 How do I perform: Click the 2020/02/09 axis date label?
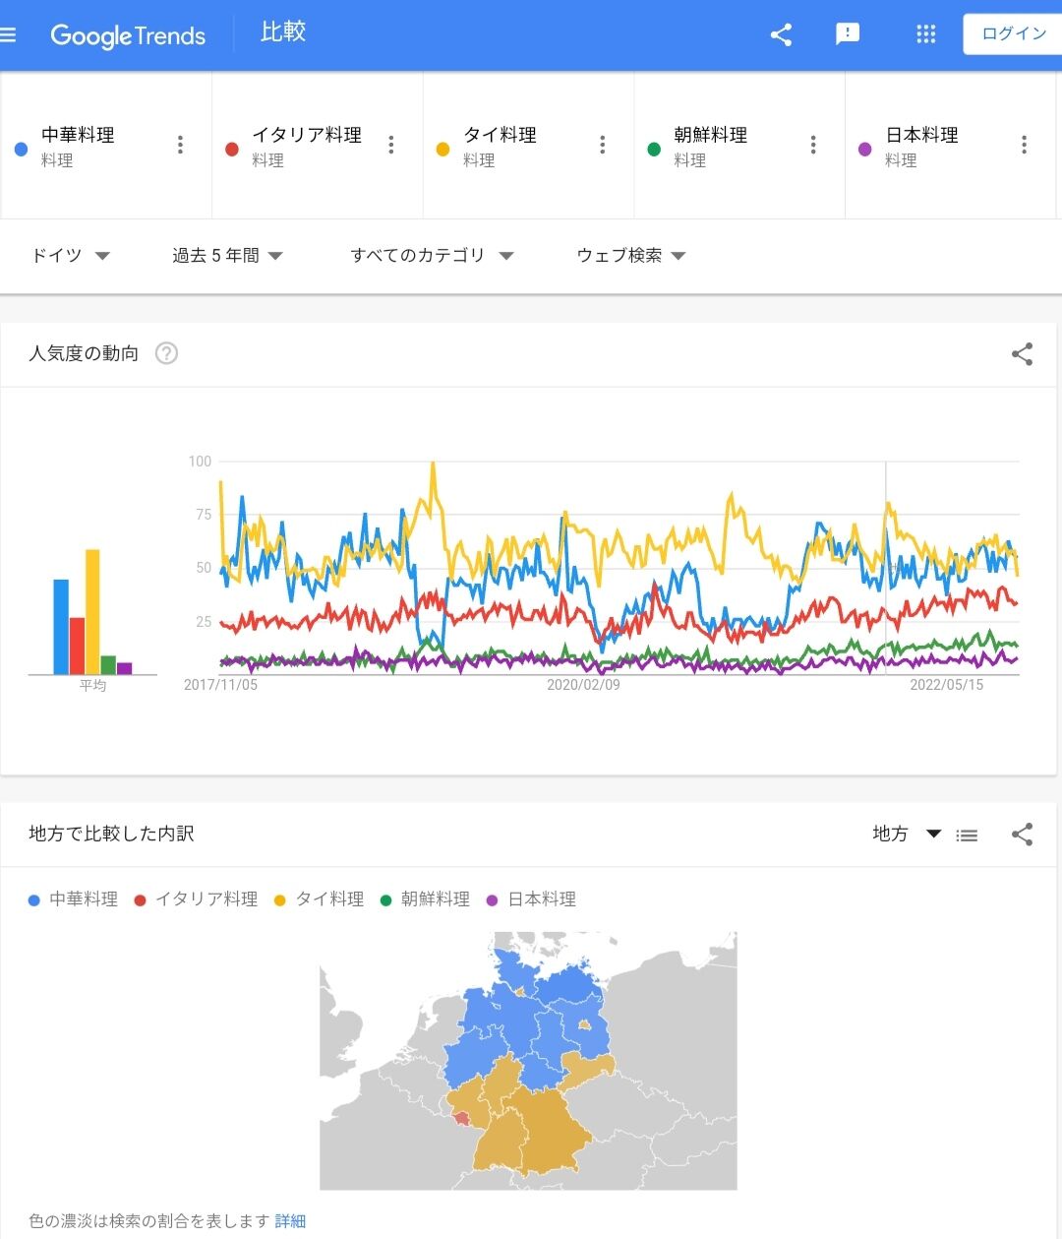click(x=583, y=685)
